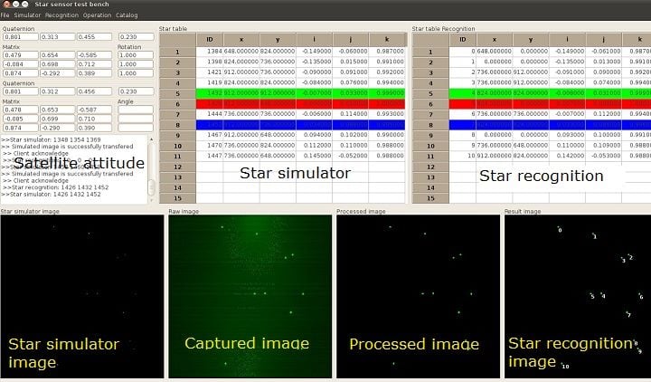Click Star table Recognition row header 5
Screen dimensions: 651x382
[430, 93]
